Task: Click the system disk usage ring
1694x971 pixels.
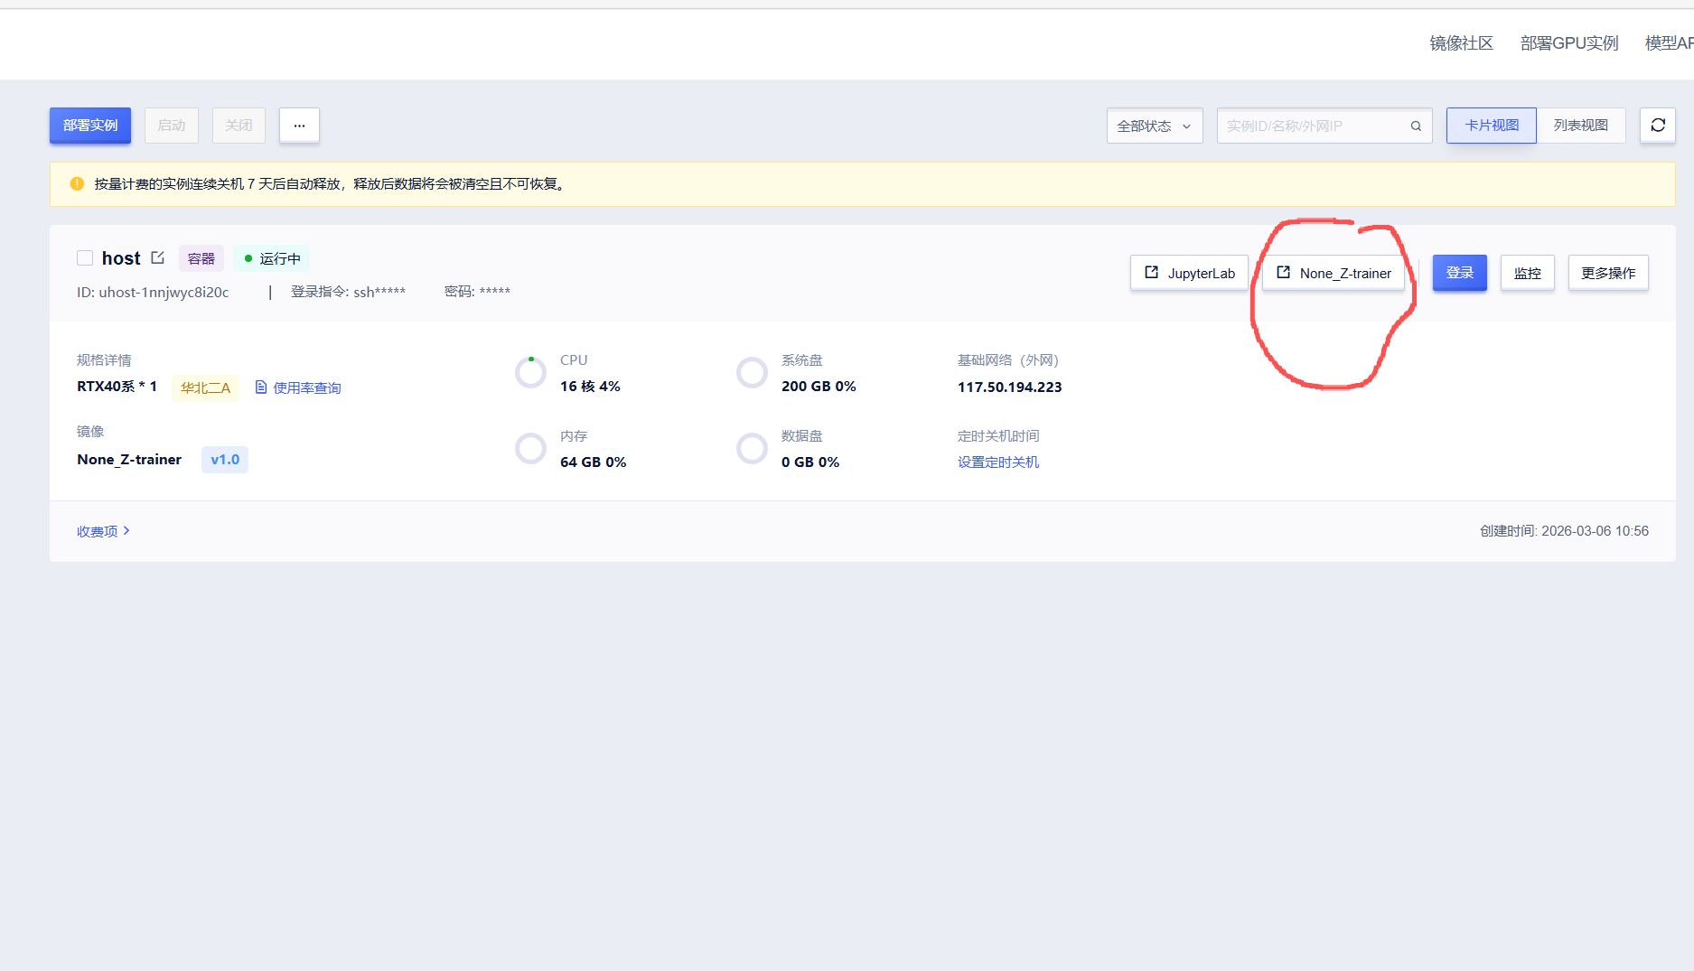Action: point(752,372)
